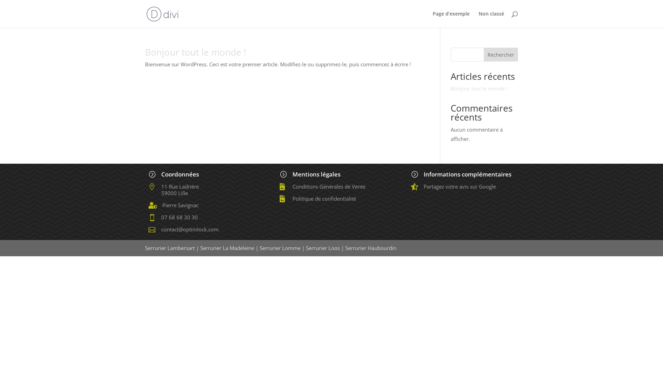Click the Divi logo in header
Image resolution: width=663 pixels, height=373 pixels.
pyautogui.click(x=162, y=14)
